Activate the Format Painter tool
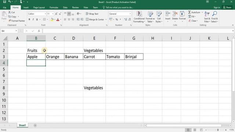 pos(17,21)
